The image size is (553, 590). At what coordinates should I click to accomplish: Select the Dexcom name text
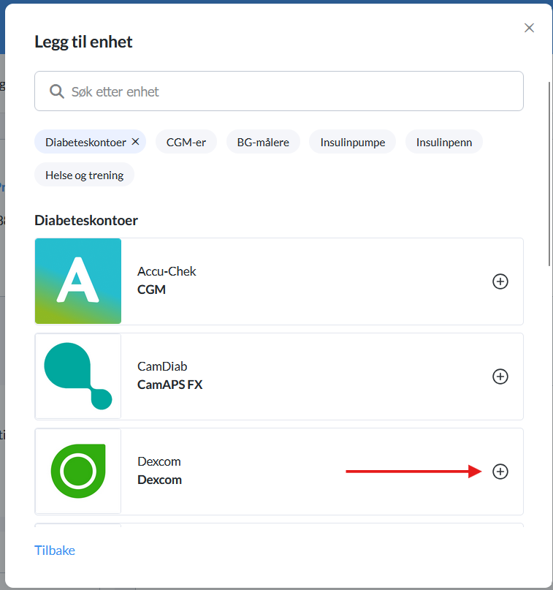(x=159, y=480)
